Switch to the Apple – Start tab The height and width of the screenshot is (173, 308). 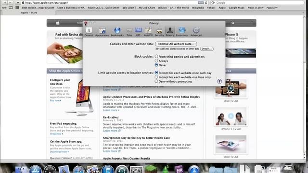point(29,12)
